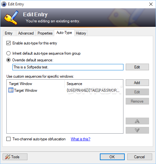Select Override default sequence radio button

[x=8, y=60]
